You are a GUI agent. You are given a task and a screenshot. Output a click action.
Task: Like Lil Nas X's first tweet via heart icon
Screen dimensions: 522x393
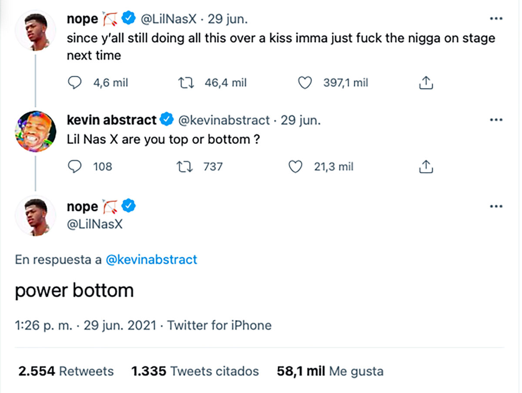tap(306, 82)
